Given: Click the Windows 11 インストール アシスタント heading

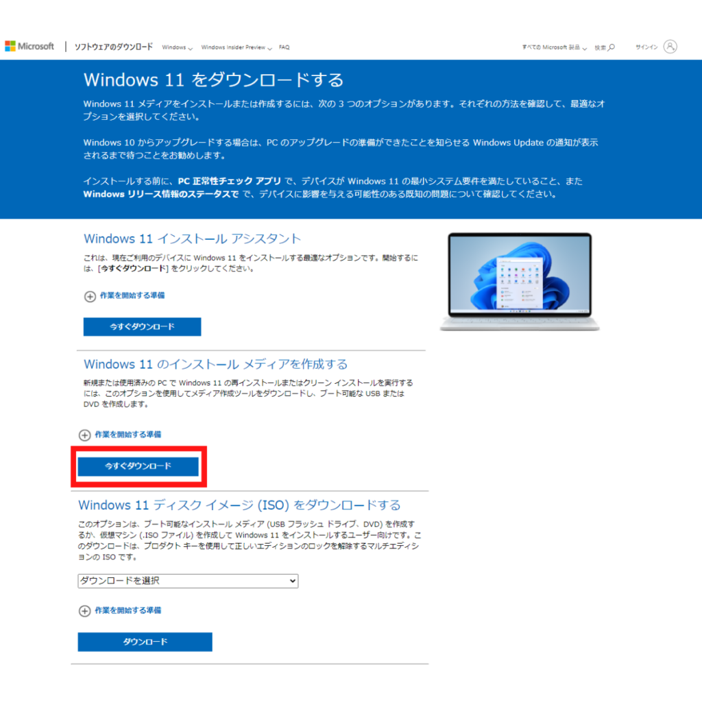Looking at the screenshot, I should click(192, 239).
